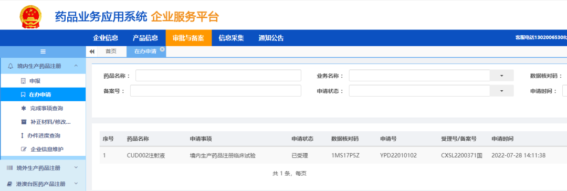Open the 申请状态 dropdown arrow
Viewport: 567px width, 191px height.
tap(501, 91)
